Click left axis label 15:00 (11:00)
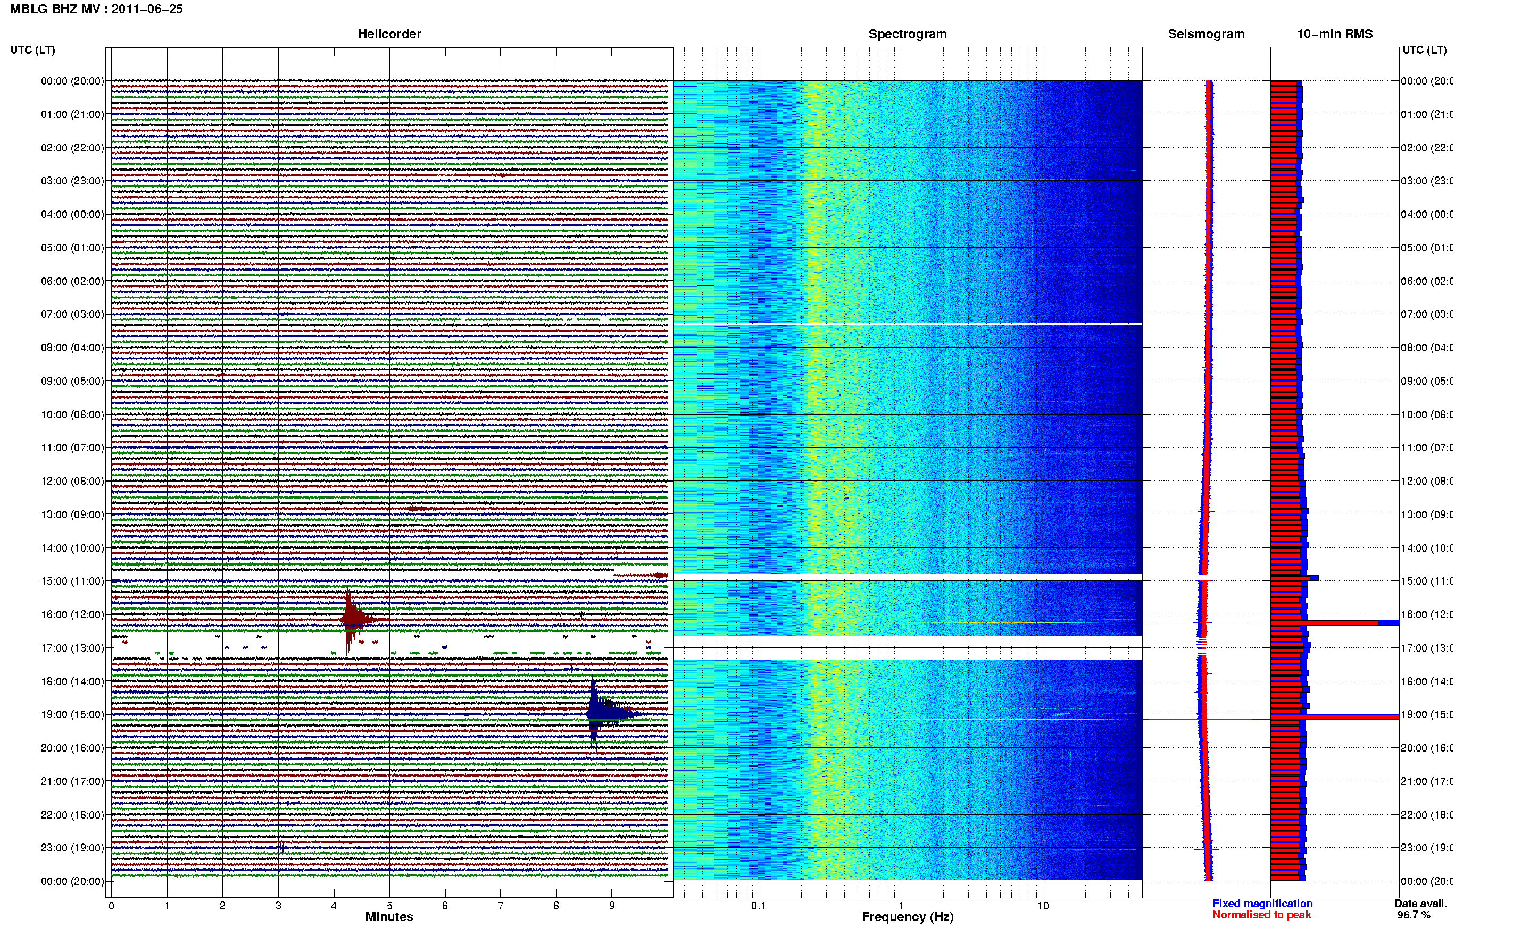Image resolution: width=1513 pixels, height=945 pixels. (x=72, y=580)
